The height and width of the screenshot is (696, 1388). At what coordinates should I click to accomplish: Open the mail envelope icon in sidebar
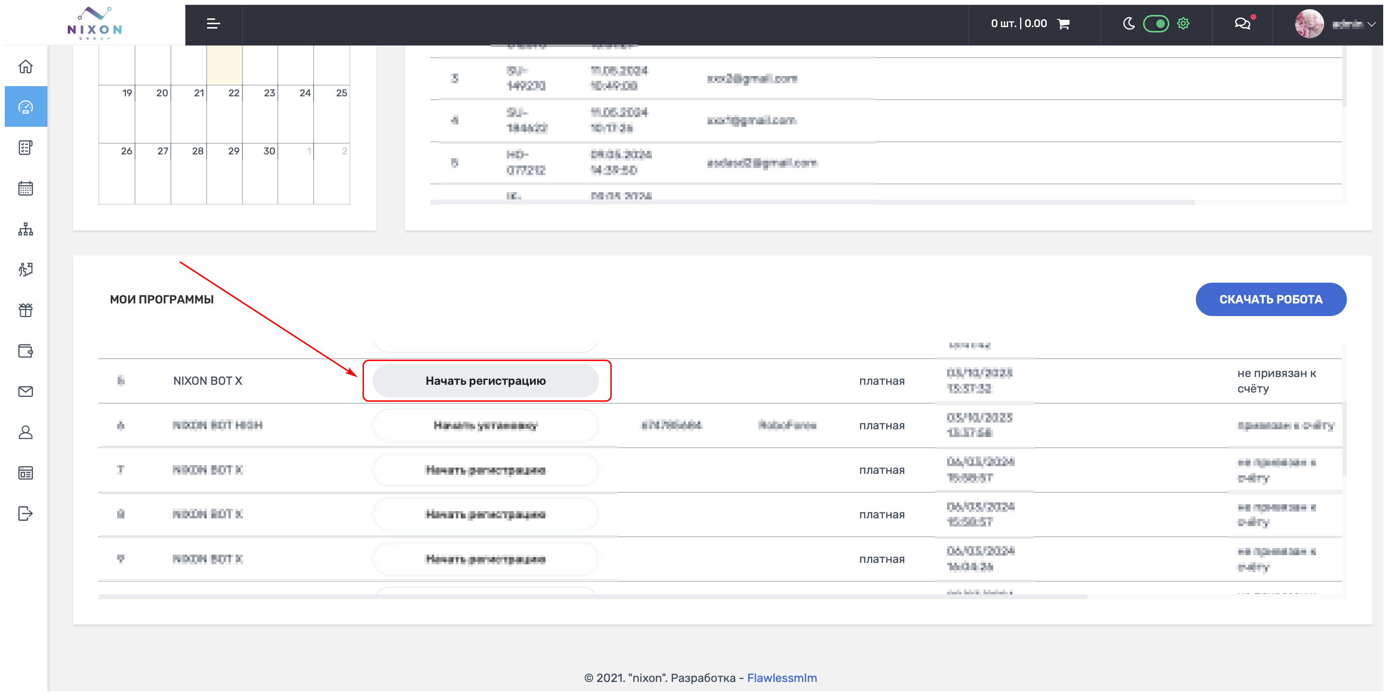[x=25, y=392]
